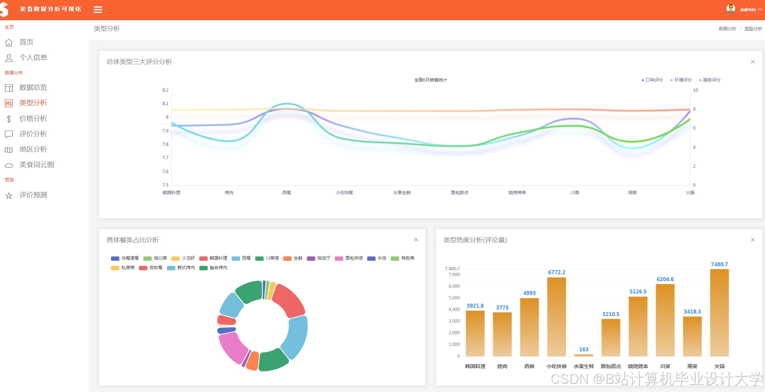The width and height of the screenshot is (765, 392).
Task: Toggle the 口味评分 legend series
Action: click(652, 80)
